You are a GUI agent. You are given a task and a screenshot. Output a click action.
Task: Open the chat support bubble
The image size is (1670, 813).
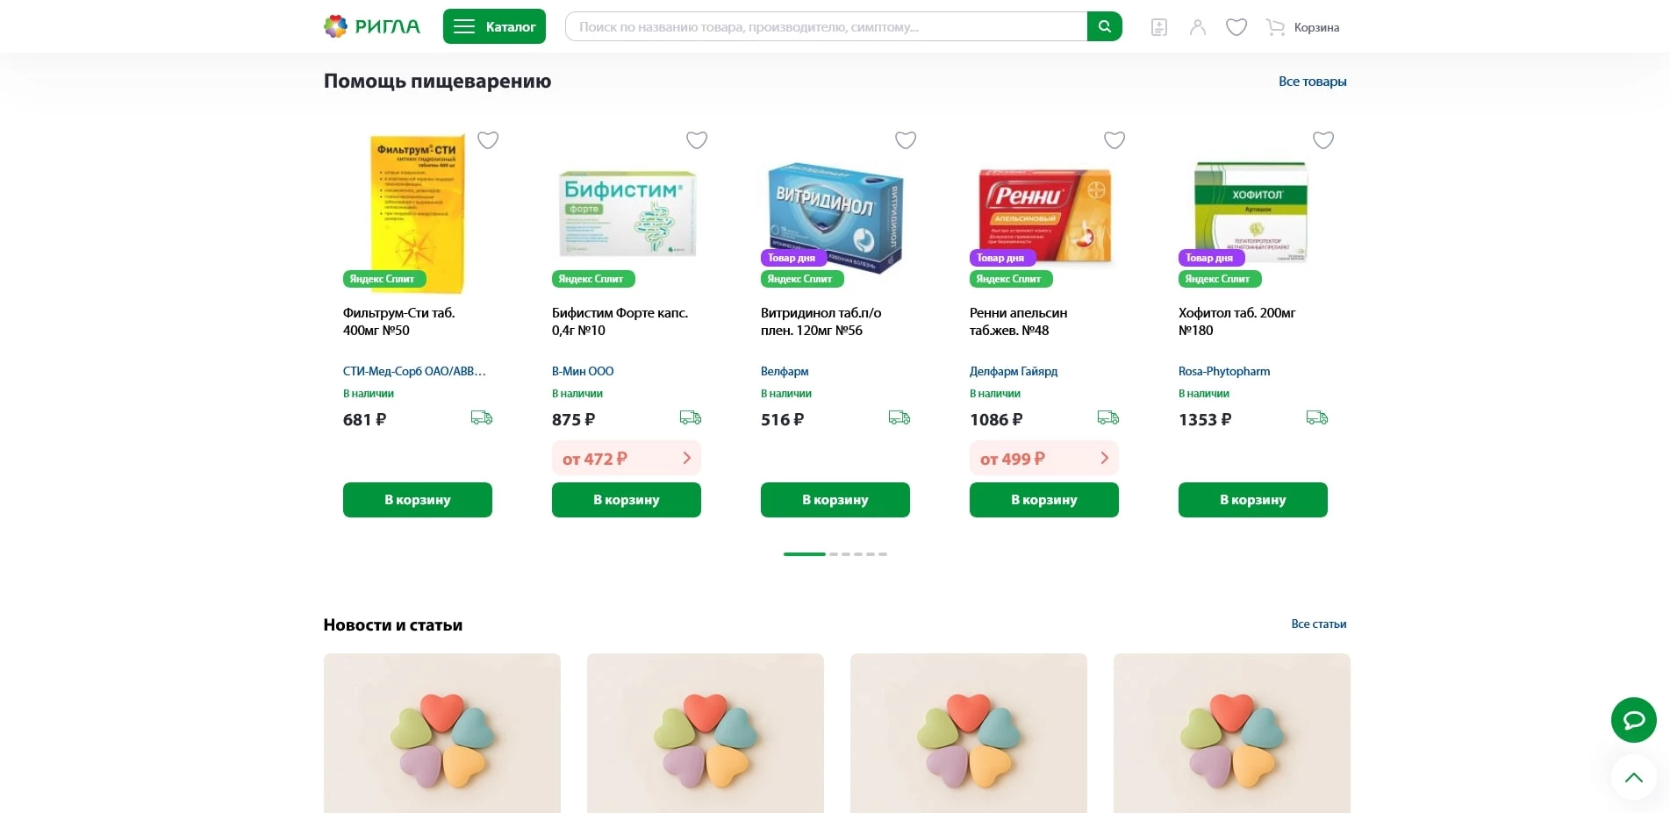click(1633, 720)
